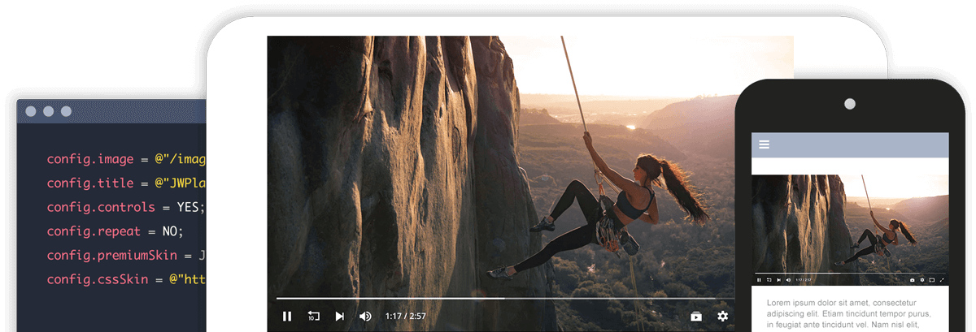
Task: Click the config.cssSkin code line
Action: point(126,279)
